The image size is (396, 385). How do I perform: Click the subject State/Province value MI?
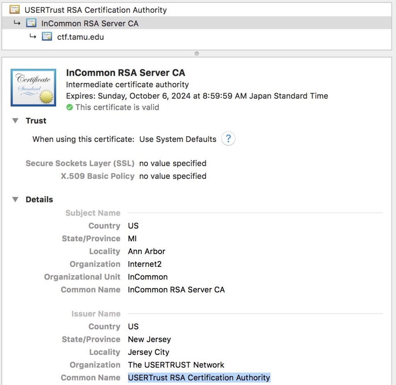coord(132,238)
